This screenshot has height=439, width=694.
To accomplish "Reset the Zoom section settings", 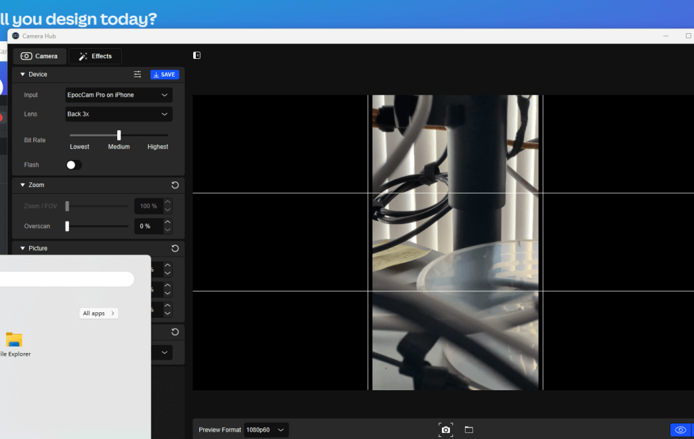I will [x=175, y=185].
